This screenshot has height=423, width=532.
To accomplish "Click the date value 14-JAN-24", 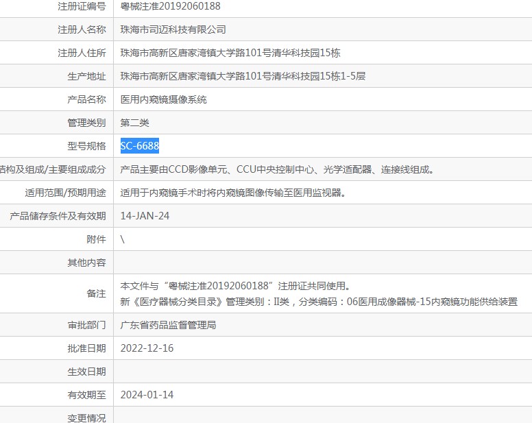I will coord(145,216).
